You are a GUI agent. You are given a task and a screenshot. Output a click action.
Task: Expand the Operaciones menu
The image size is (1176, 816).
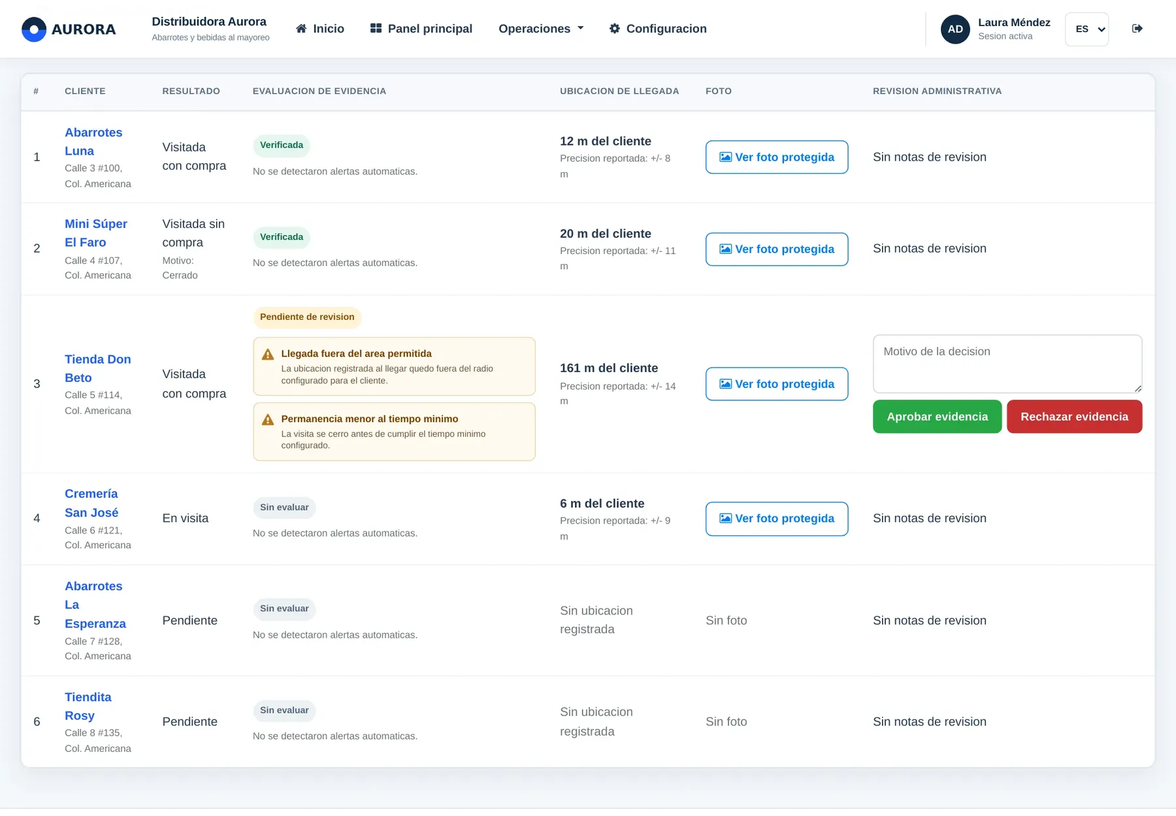(x=541, y=29)
